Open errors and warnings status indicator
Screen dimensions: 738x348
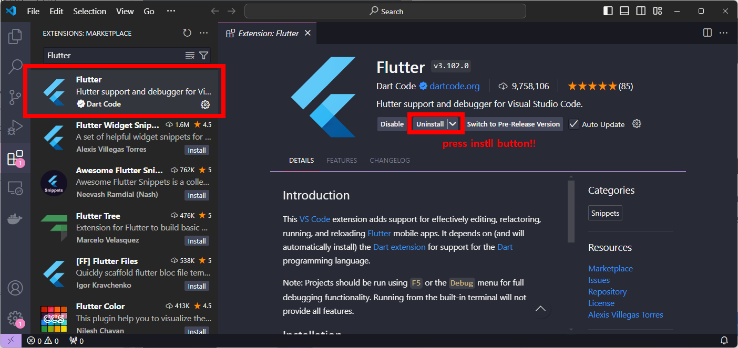pyautogui.click(x=43, y=341)
